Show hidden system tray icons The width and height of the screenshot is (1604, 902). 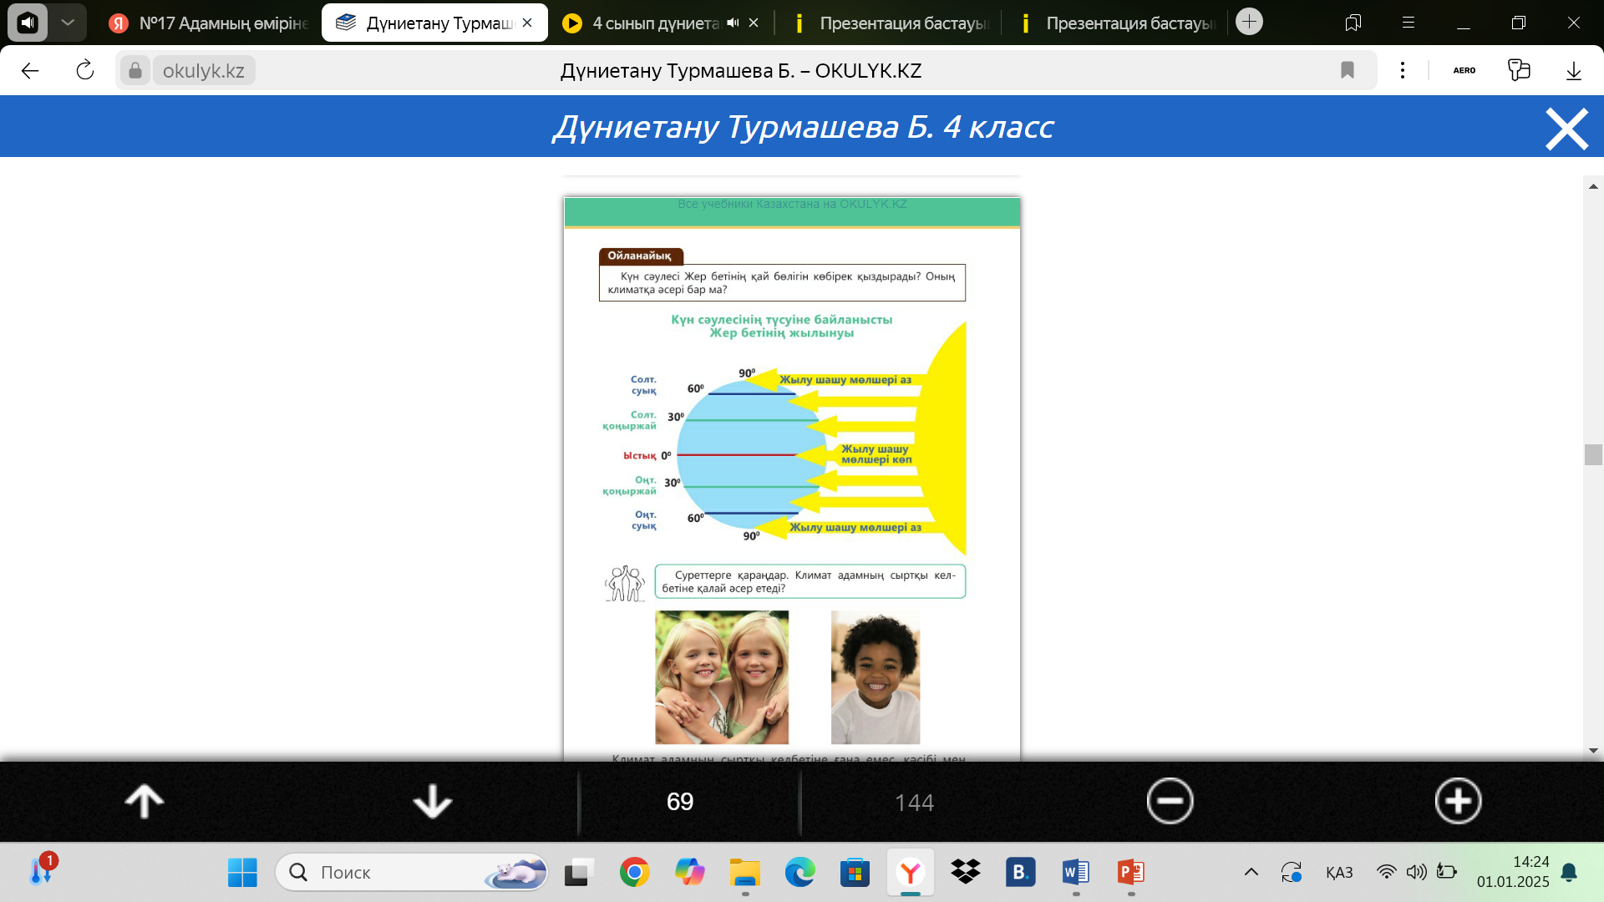(x=1251, y=873)
